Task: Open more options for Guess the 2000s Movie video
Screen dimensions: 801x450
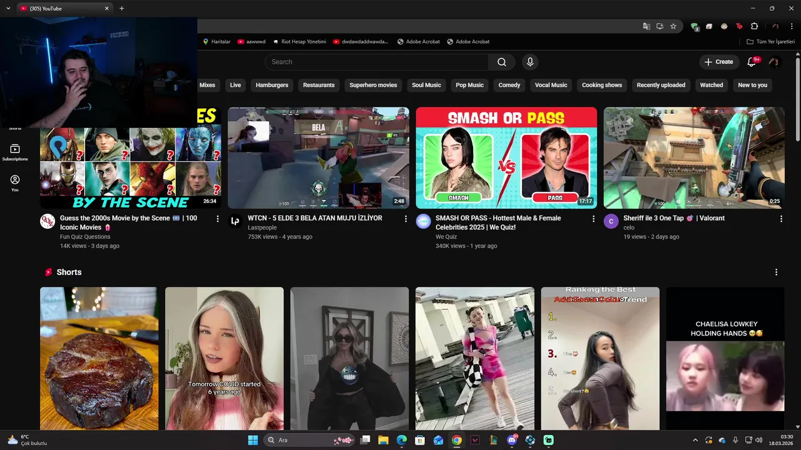Action: tap(217, 219)
